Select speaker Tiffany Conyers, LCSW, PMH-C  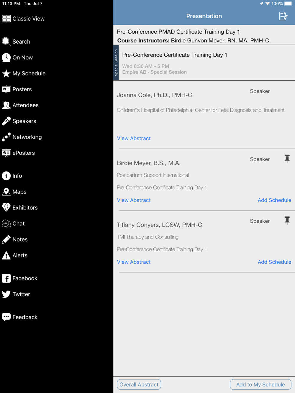(x=160, y=225)
